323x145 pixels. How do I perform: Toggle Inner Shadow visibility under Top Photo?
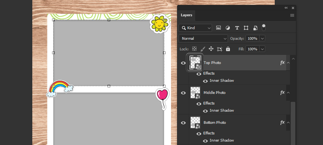pyautogui.click(x=205, y=81)
